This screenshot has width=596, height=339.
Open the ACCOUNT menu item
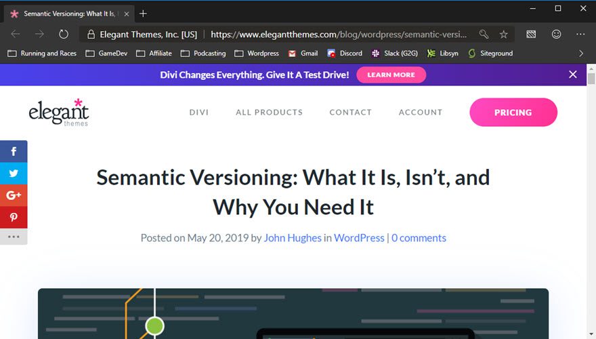click(x=421, y=113)
